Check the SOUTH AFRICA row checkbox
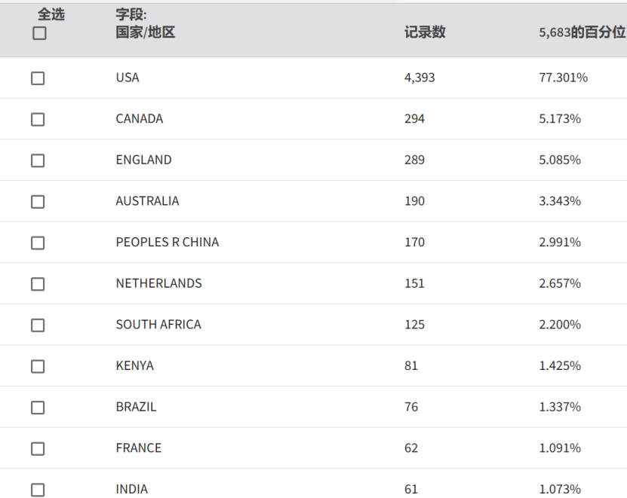Viewport: 627px width, 498px height. click(38, 325)
